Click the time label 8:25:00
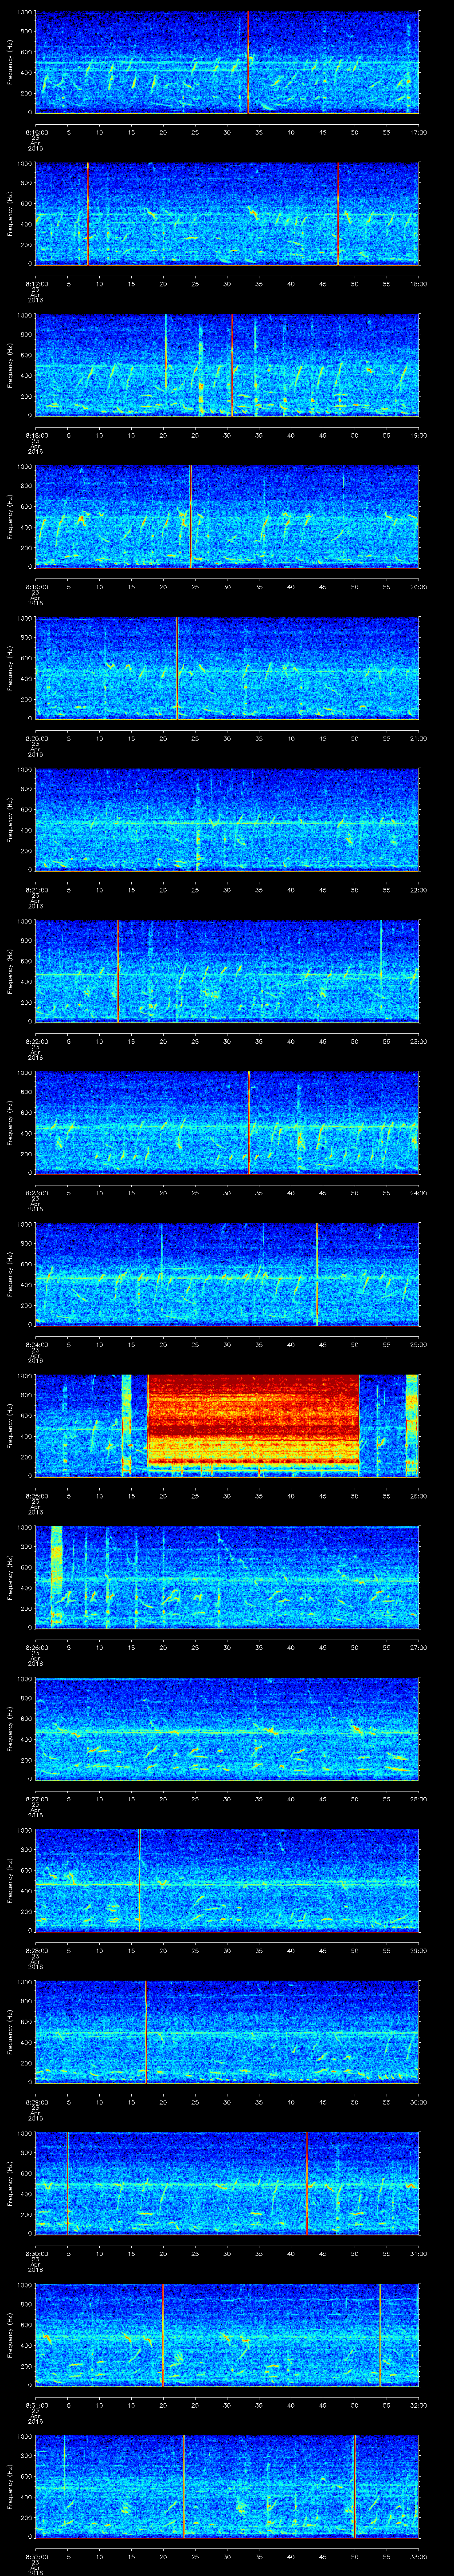Viewport: 454px width, 2576px height. coord(36,1496)
